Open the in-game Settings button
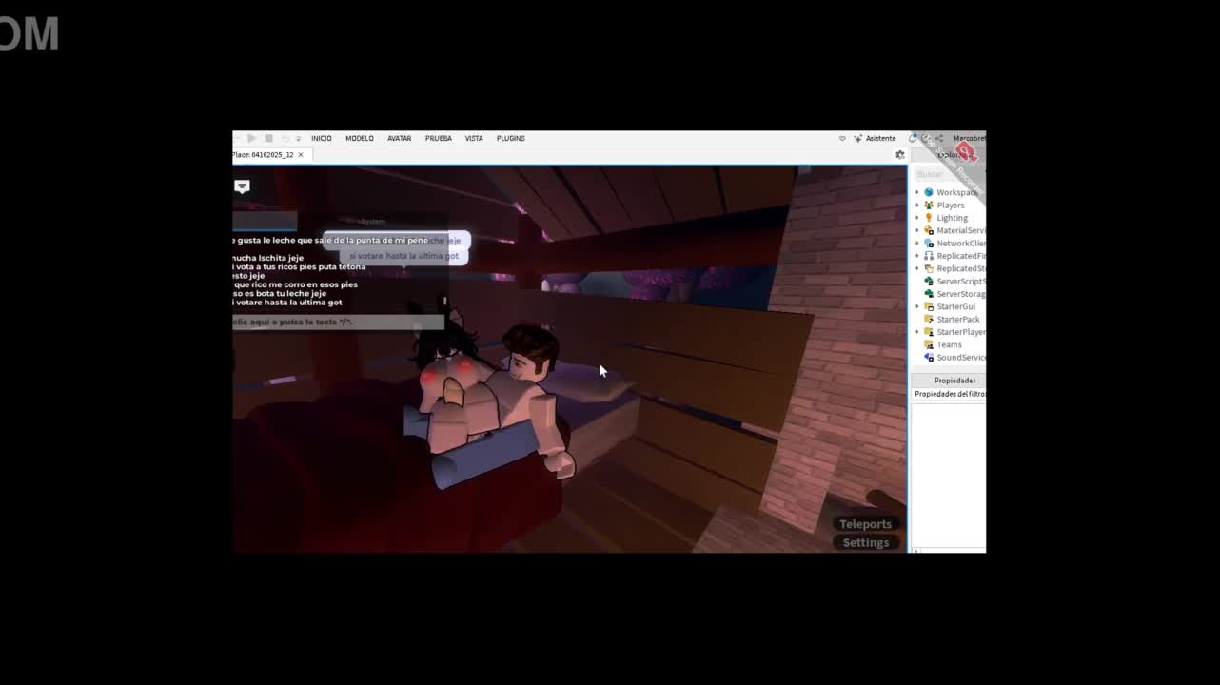1220x685 pixels. tap(865, 542)
